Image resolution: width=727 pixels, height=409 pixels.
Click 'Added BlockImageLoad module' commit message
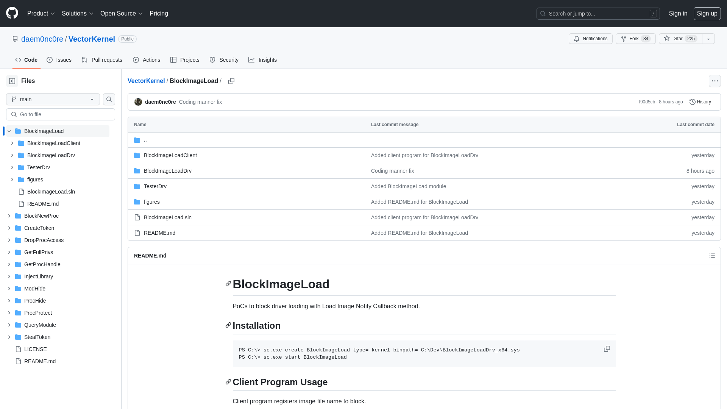click(x=409, y=186)
